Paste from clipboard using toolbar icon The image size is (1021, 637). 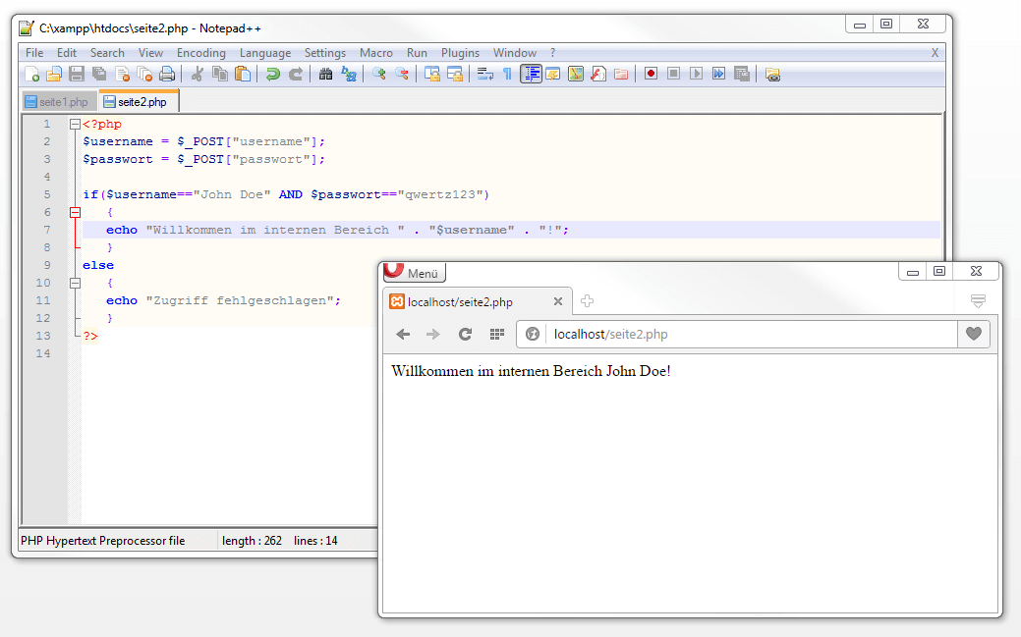click(243, 75)
